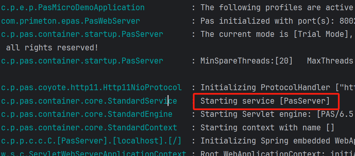This screenshot has height=156, width=355.
Task: Click highlighted "Starting service [PasServer]" message
Action: coord(265,101)
